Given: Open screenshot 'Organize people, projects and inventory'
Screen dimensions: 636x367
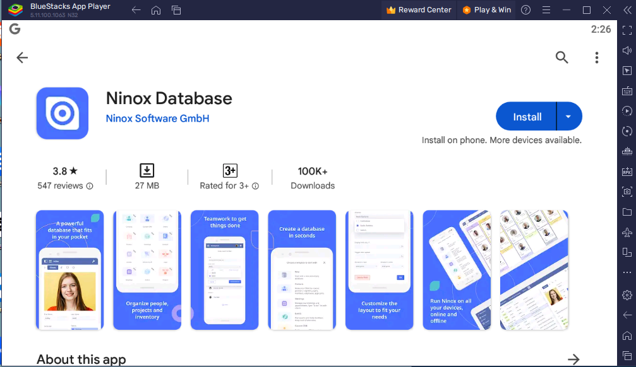Looking at the screenshot, I should (x=147, y=270).
